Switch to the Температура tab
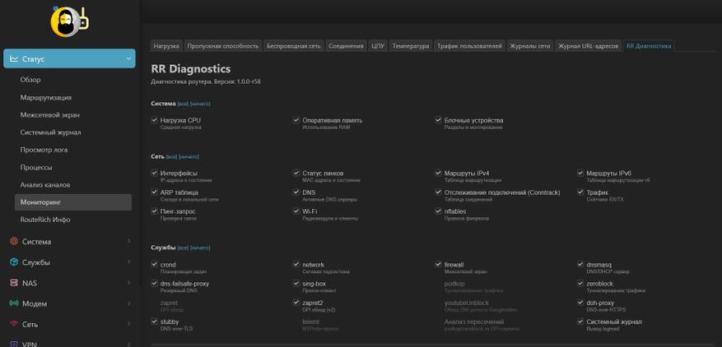This screenshot has width=722, height=347. [x=411, y=46]
